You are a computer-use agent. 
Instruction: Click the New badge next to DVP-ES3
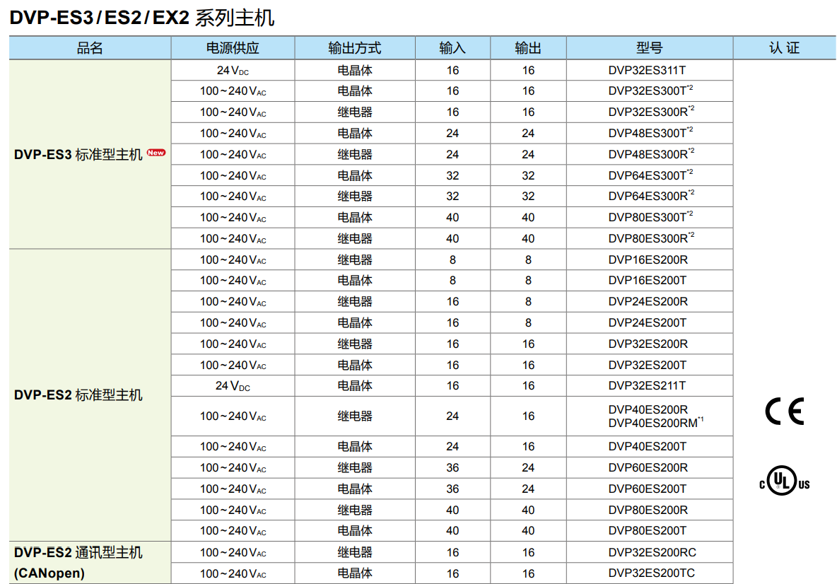tap(155, 151)
